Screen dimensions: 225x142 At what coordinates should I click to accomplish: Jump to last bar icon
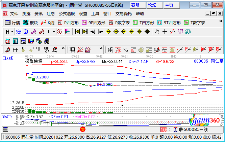pos(85,32)
